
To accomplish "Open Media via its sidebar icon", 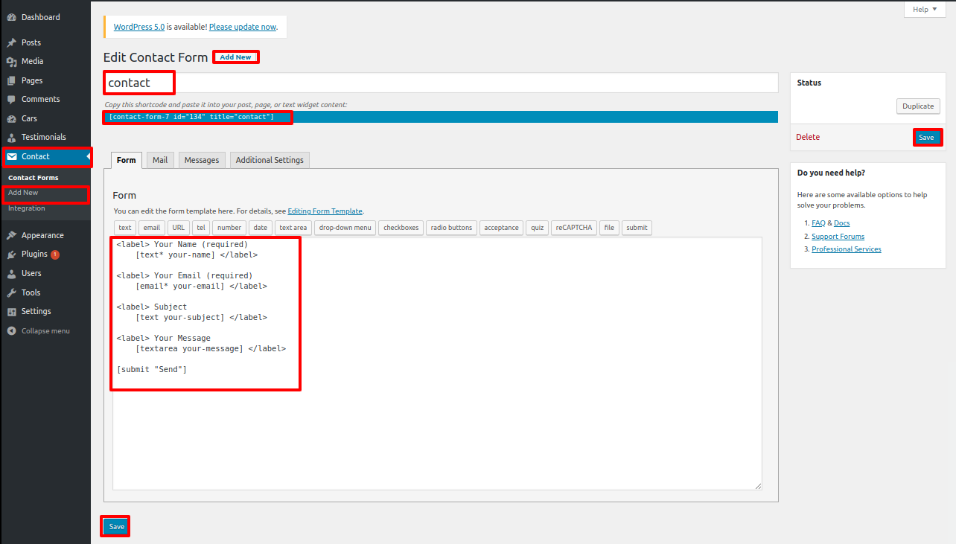I will (12, 62).
